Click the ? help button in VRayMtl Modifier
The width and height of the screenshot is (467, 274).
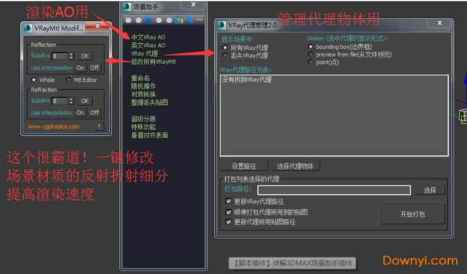99,126
